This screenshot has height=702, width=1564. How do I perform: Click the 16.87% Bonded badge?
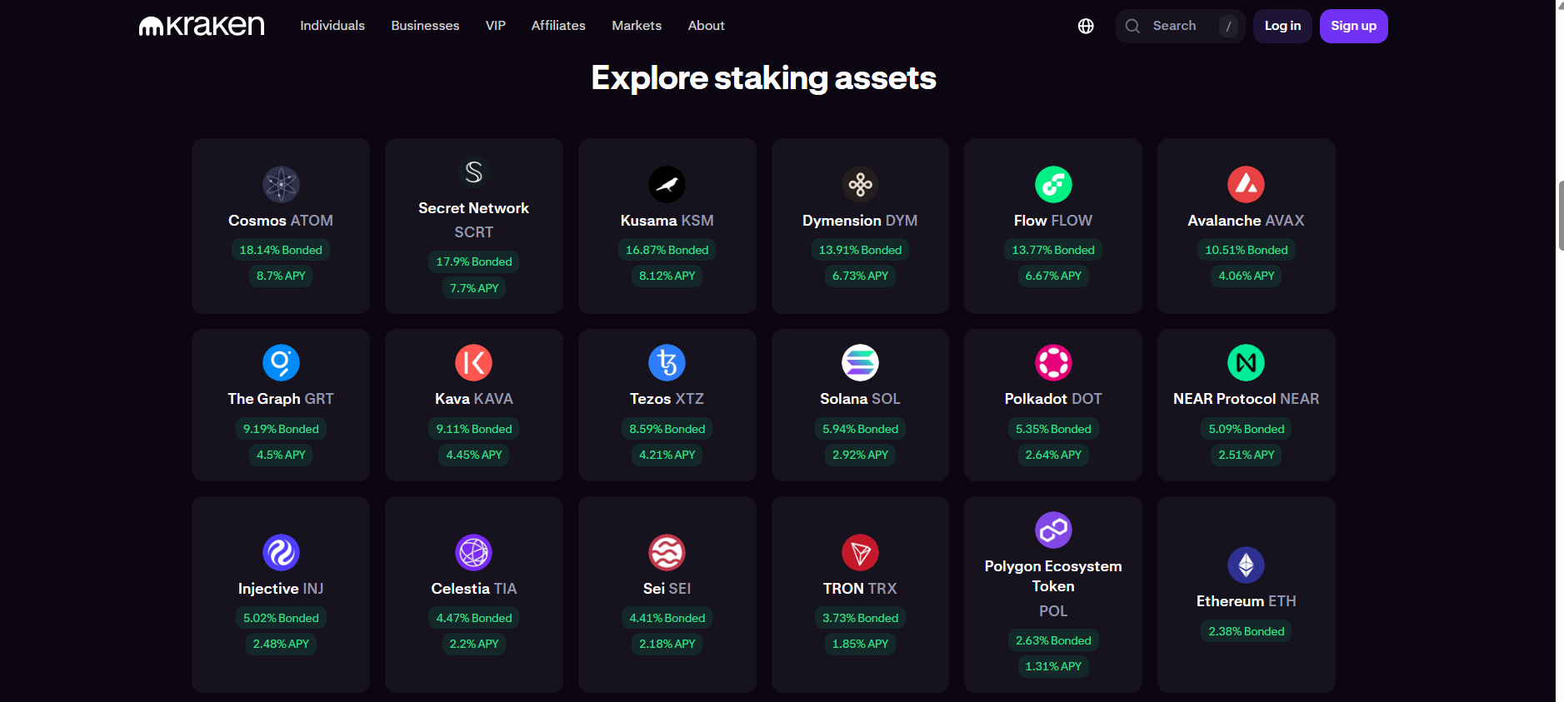tap(667, 250)
